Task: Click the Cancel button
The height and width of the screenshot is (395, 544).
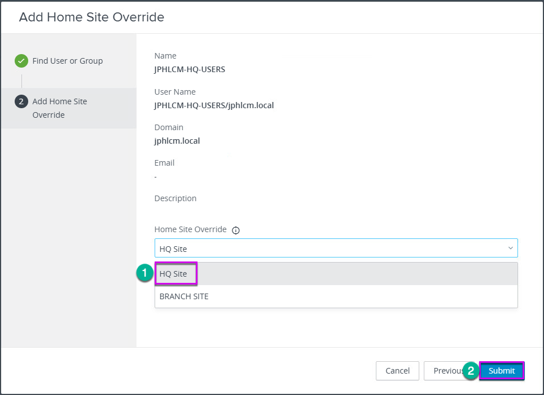Action: (397, 371)
